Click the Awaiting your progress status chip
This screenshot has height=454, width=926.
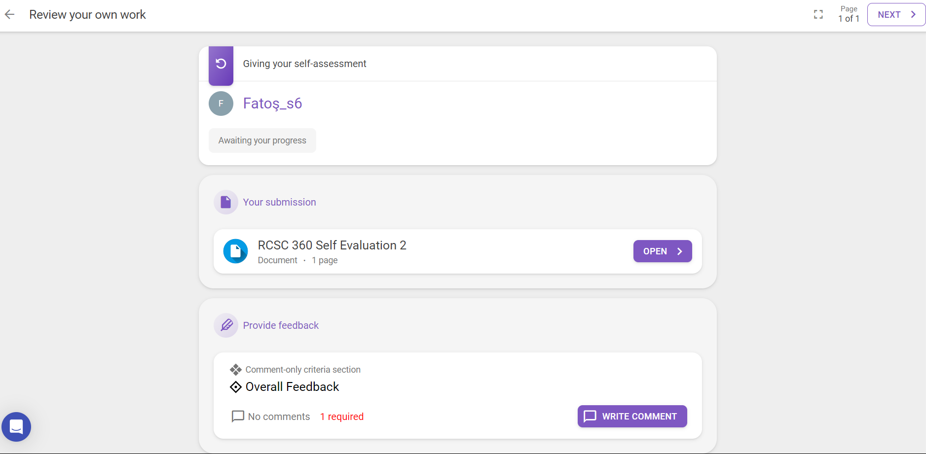[x=262, y=140]
